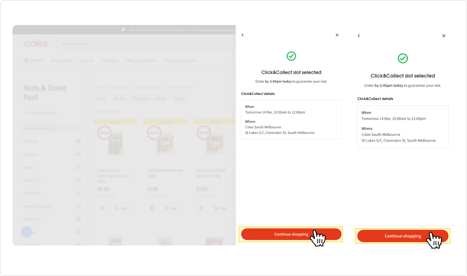Click Continue shopping in the enlarged standalone panel

pos(403,236)
